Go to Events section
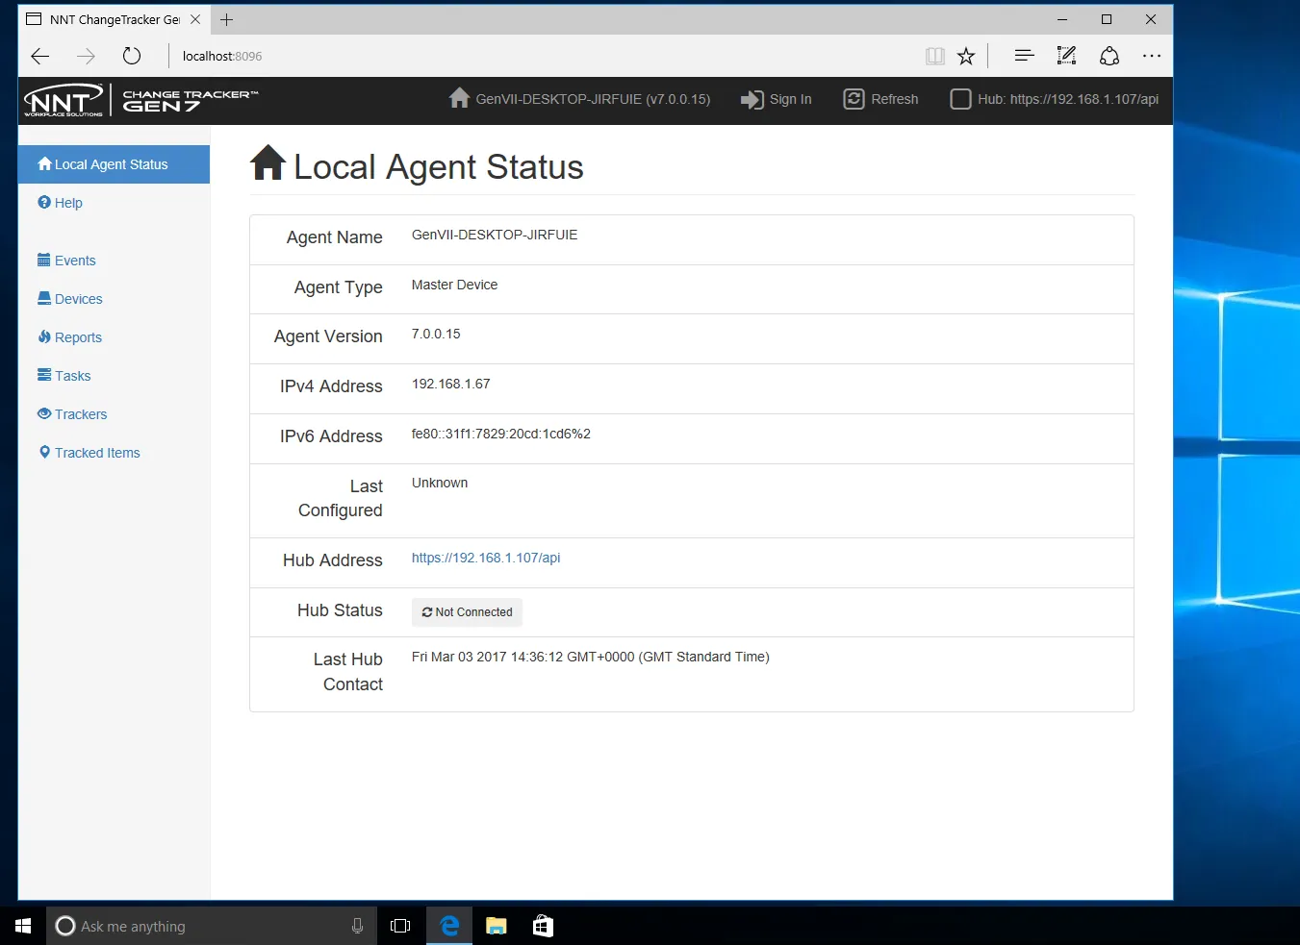Image resolution: width=1300 pixels, height=945 pixels. pyautogui.click(x=66, y=261)
